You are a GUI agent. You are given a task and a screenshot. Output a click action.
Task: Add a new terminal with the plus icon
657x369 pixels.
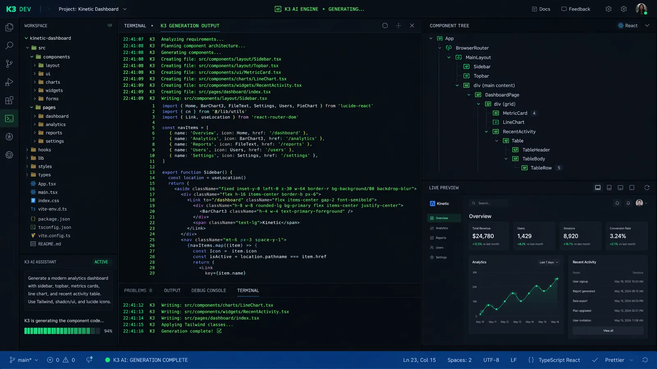(398, 25)
